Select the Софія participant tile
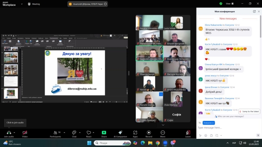This screenshot has height=147, width=262. coord(176,114)
